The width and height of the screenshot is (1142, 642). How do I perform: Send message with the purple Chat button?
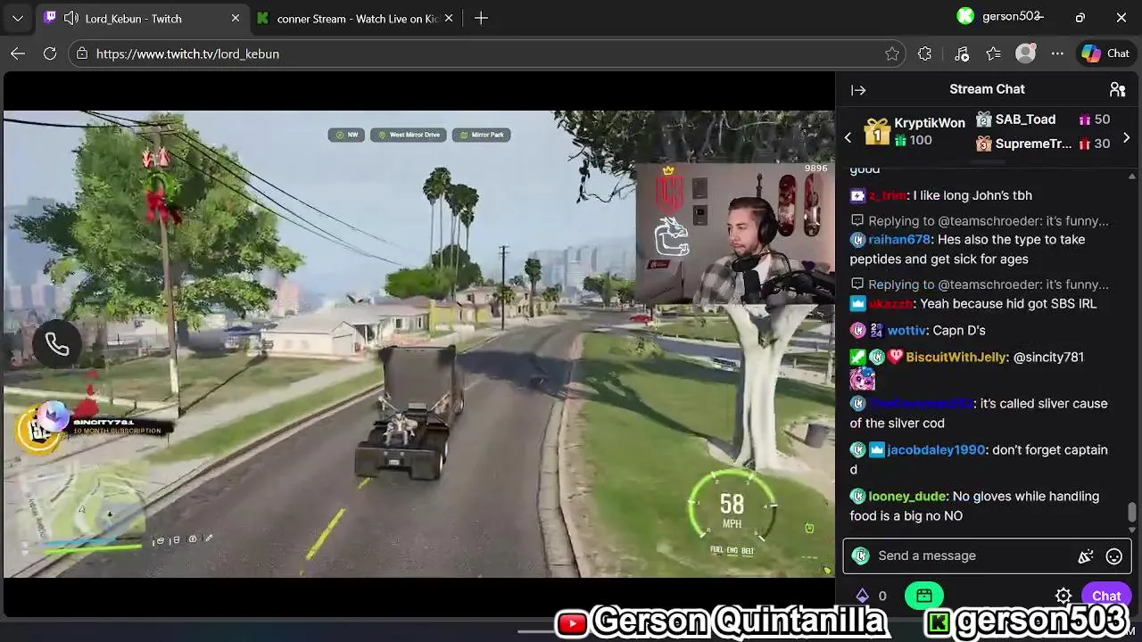tap(1106, 596)
